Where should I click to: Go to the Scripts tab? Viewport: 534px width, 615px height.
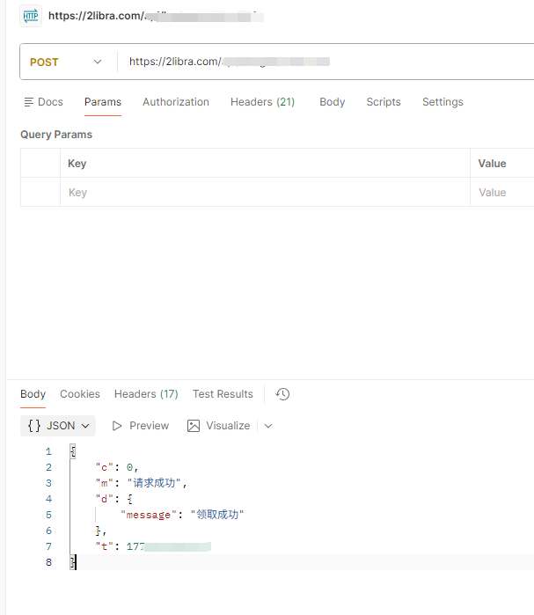[x=384, y=102]
